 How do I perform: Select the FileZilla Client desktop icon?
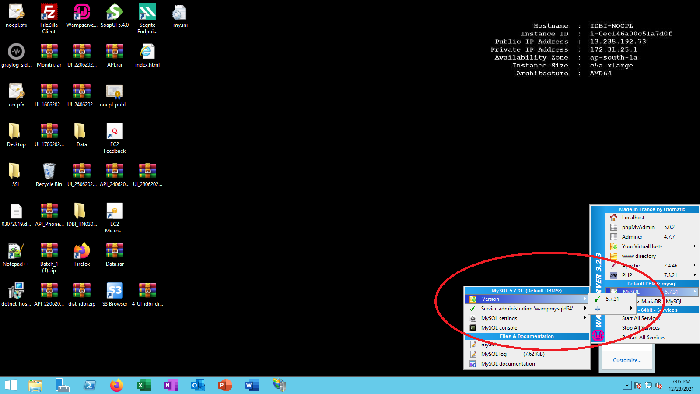pyautogui.click(x=49, y=18)
